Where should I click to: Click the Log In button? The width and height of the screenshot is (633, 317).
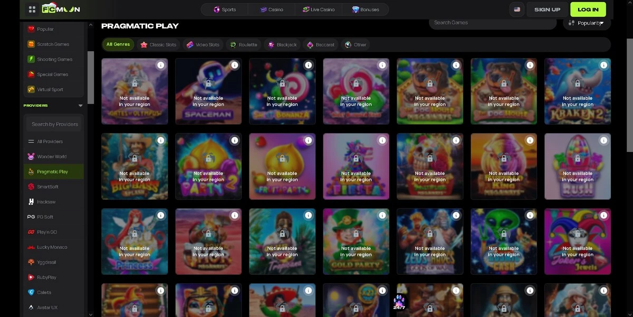pyautogui.click(x=588, y=9)
